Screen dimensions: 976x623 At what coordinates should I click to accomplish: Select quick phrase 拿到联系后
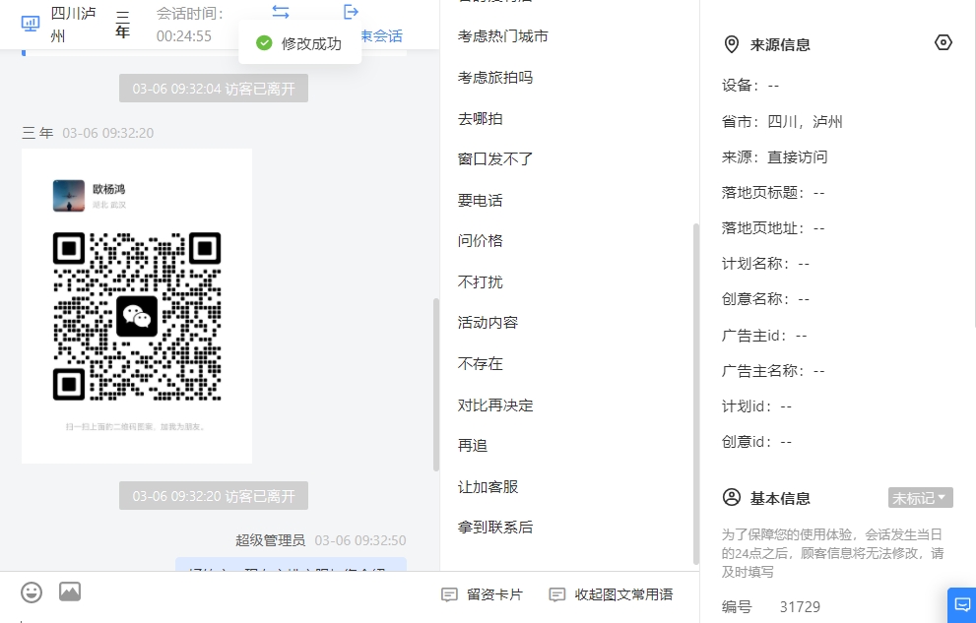(x=495, y=528)
